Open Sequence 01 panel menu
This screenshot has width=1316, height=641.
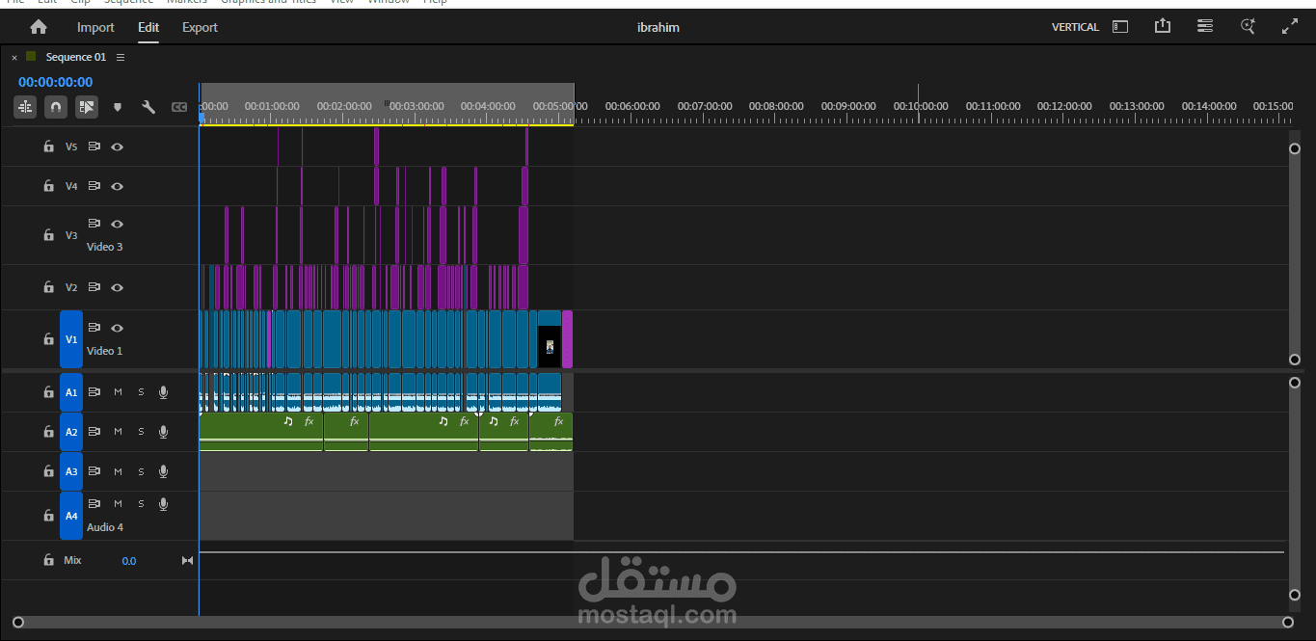pyautogui.click(x=121, y=57)
